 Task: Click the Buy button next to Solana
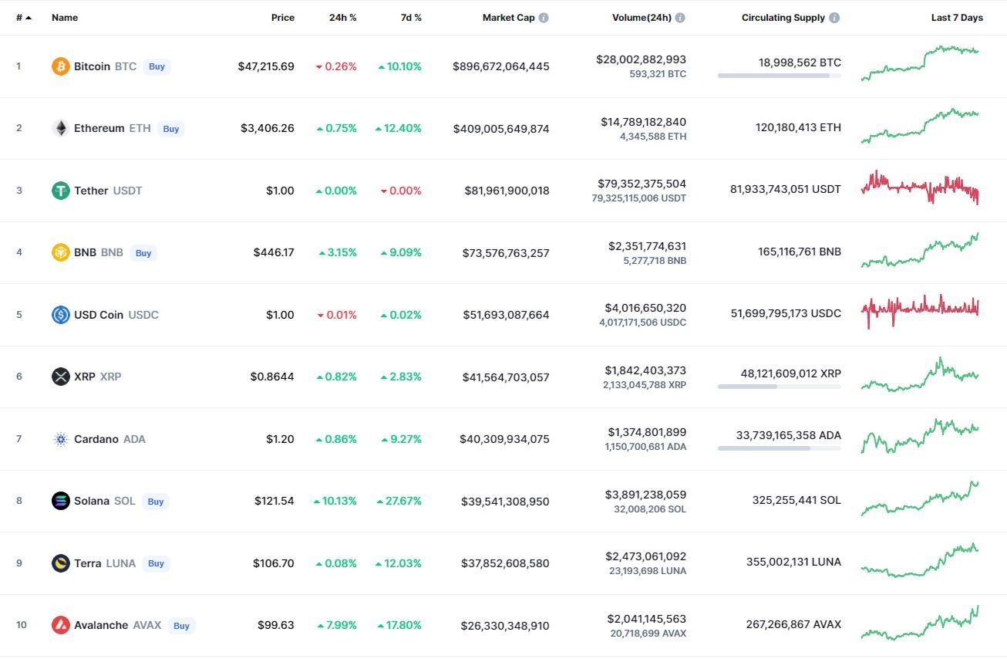[156, 502]
